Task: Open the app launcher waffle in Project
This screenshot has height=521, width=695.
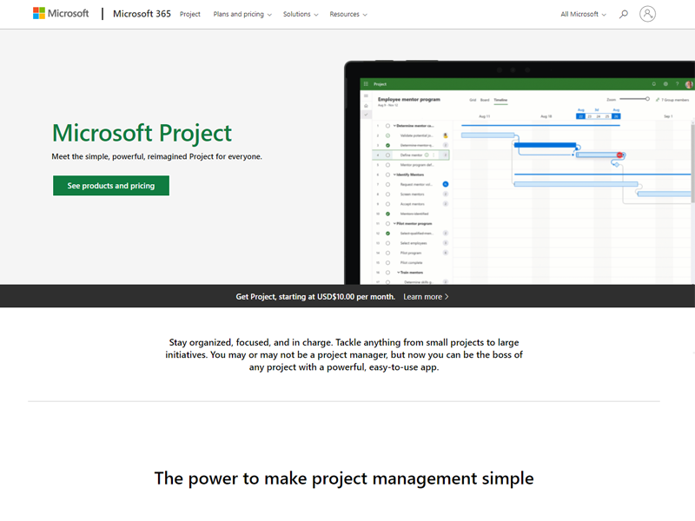Action: (x=366, y=83)
